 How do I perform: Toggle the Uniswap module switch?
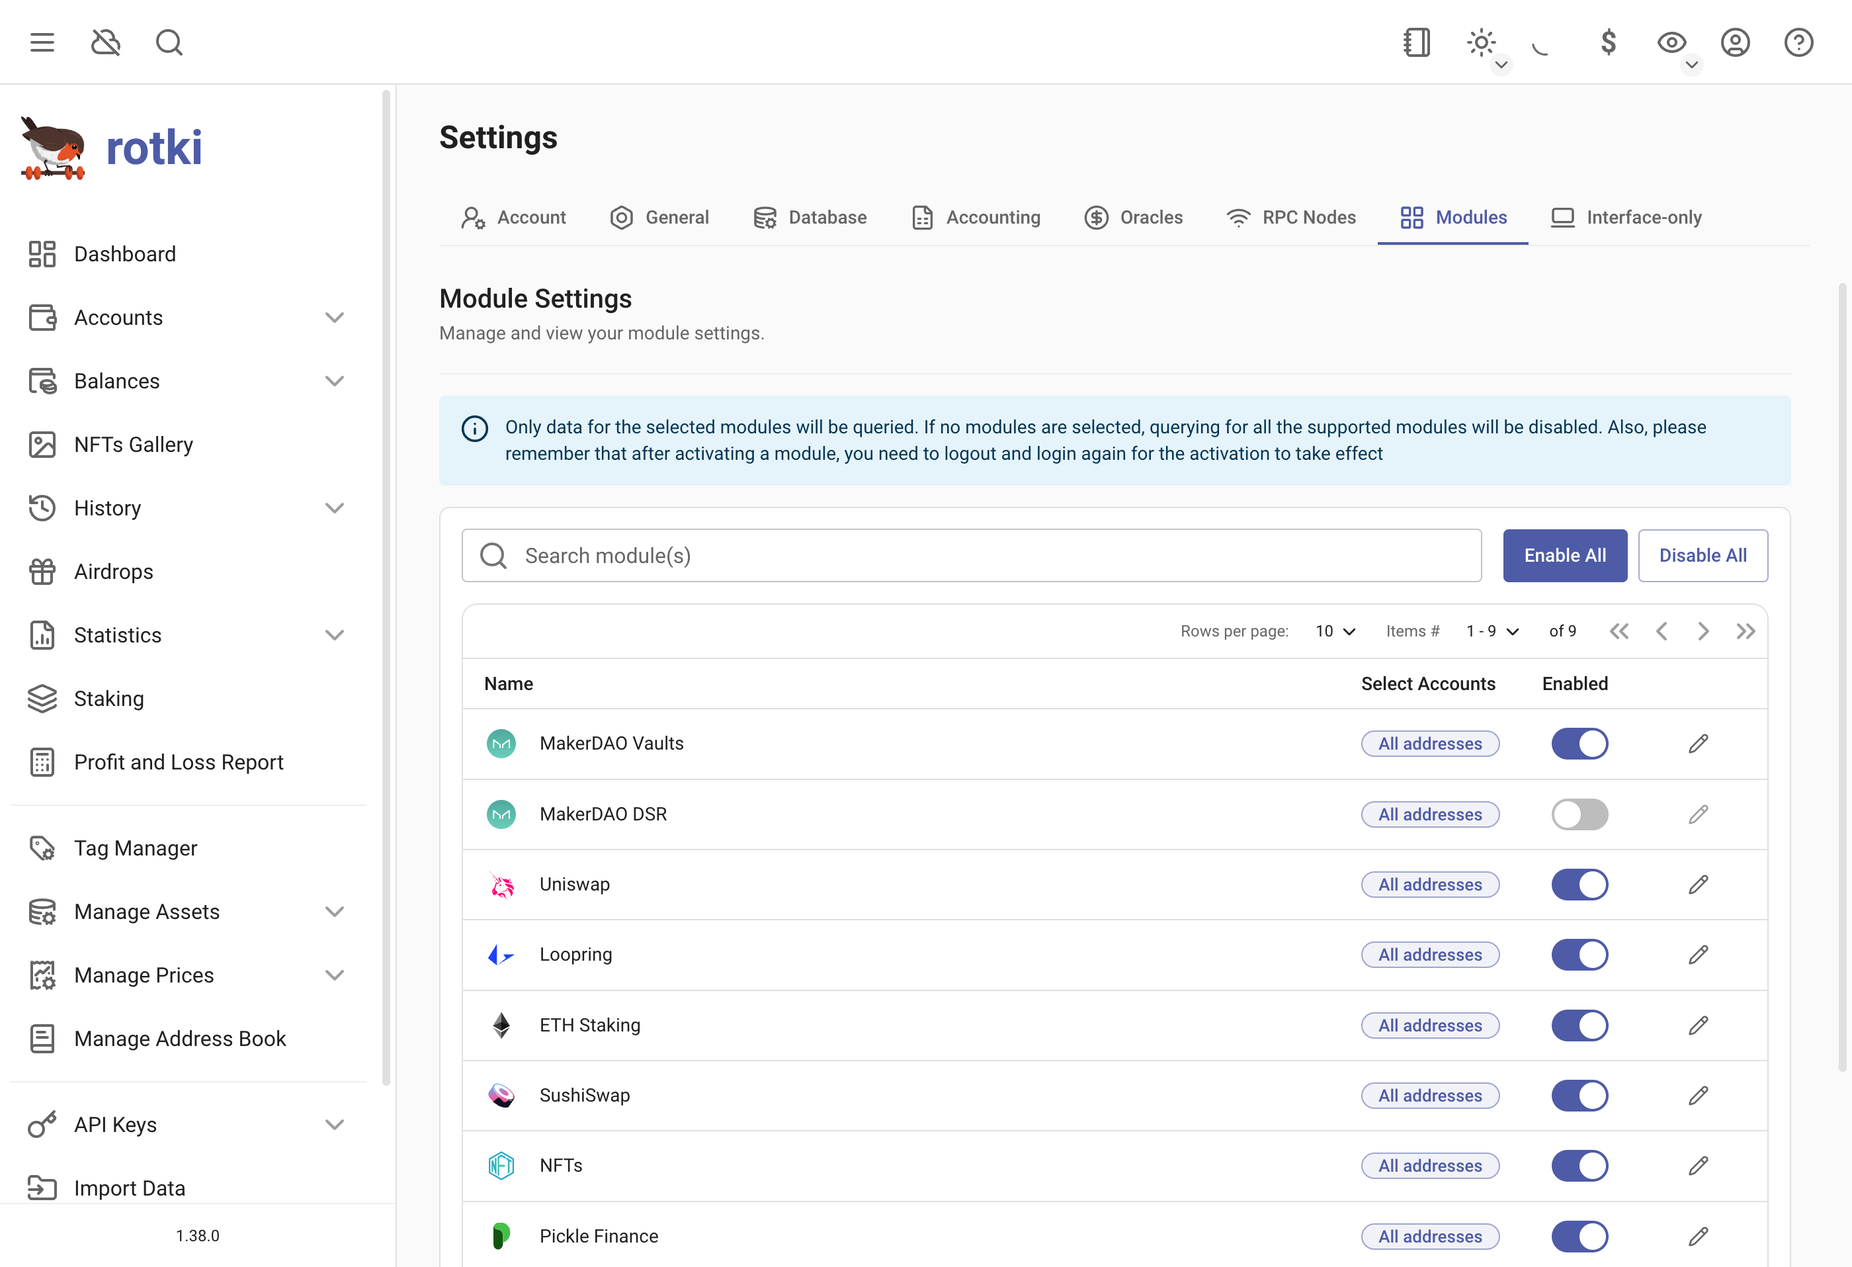(1579, 885)
